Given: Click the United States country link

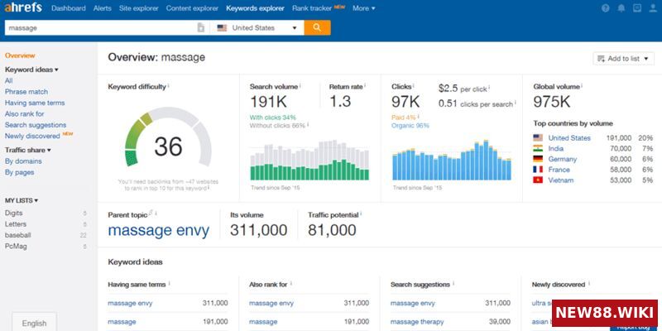Looking at the screenshot, I should (569, 138).
